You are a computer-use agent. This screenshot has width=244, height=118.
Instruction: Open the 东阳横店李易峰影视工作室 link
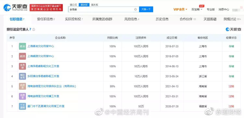[x=43, y=76]
